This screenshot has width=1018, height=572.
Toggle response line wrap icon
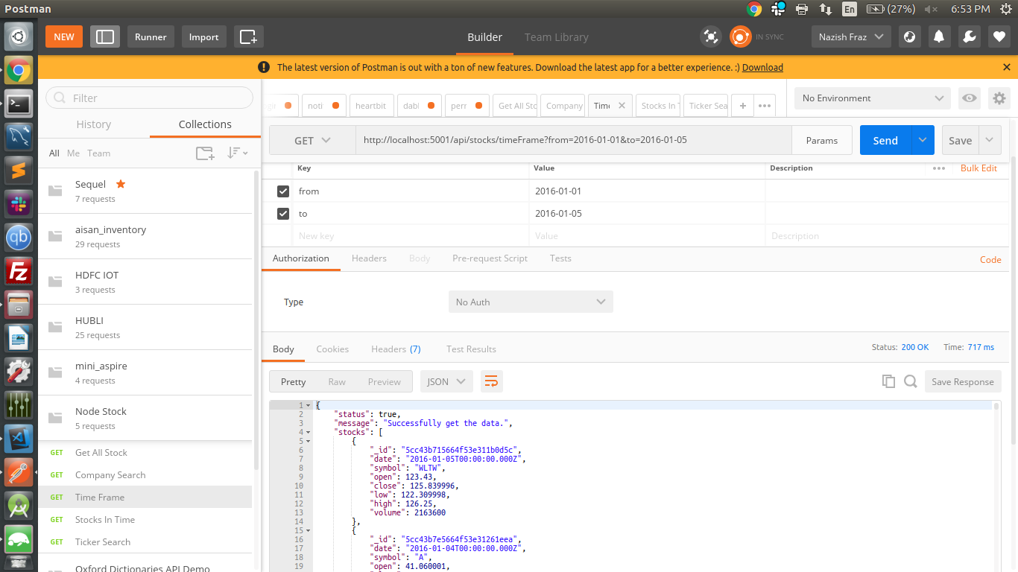click(x=492, y=381)
